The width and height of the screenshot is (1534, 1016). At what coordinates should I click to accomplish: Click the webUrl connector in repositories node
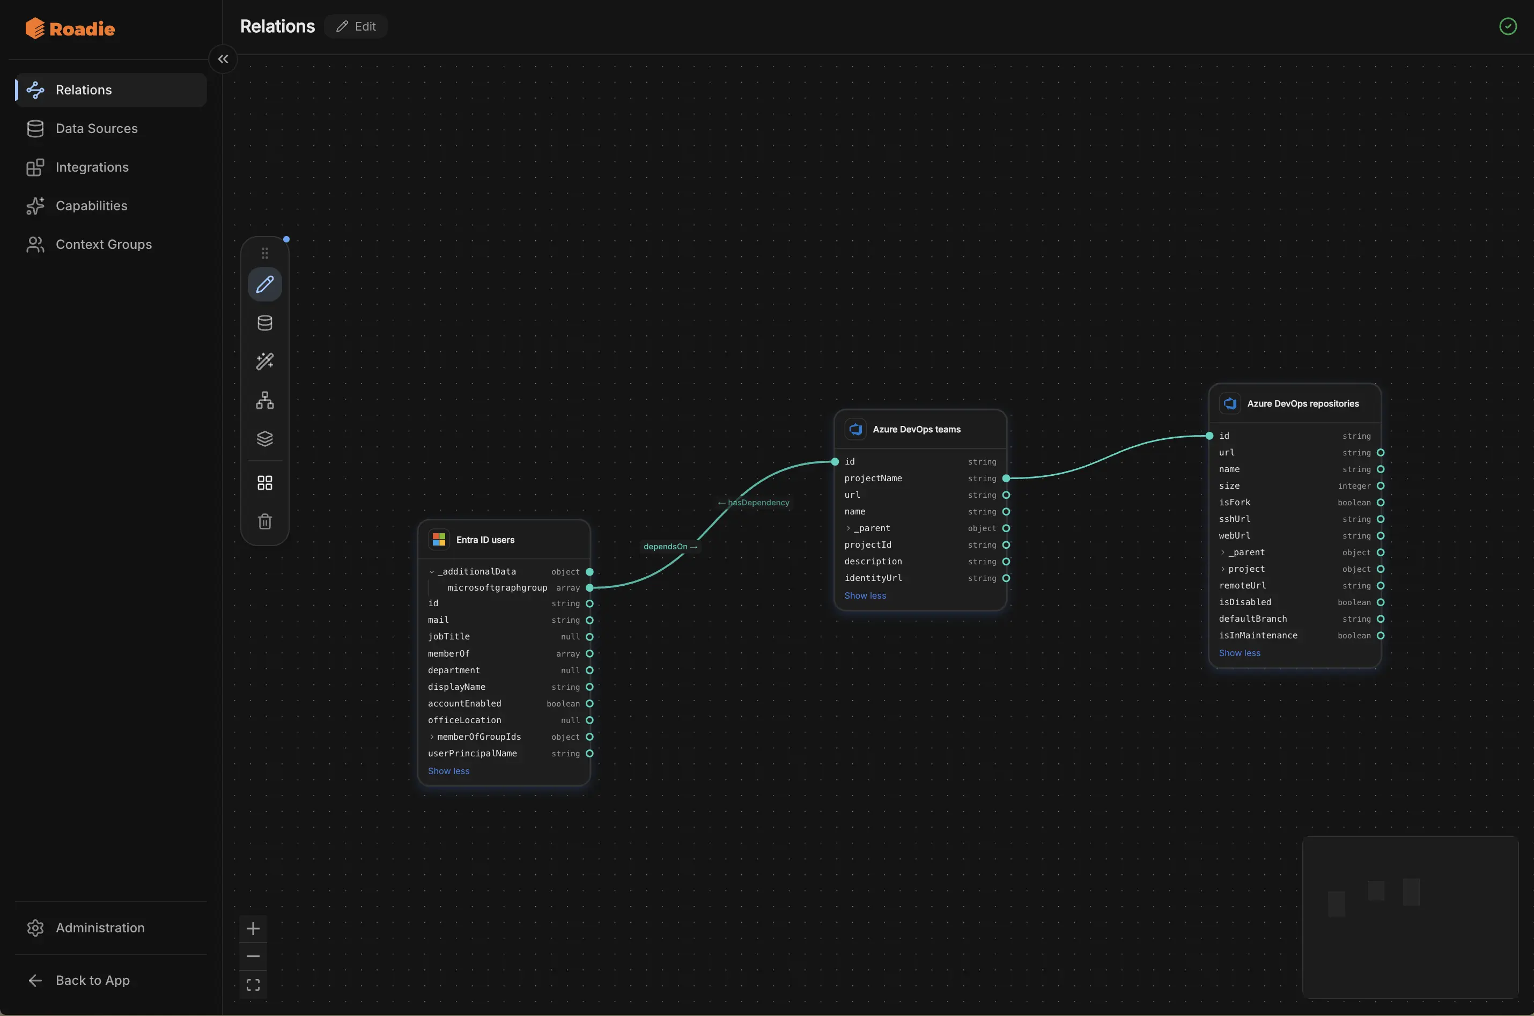(x=1381, y=536)
